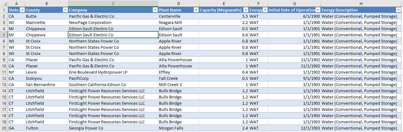Select WAT energy cell in row 20

click(258, 128)
